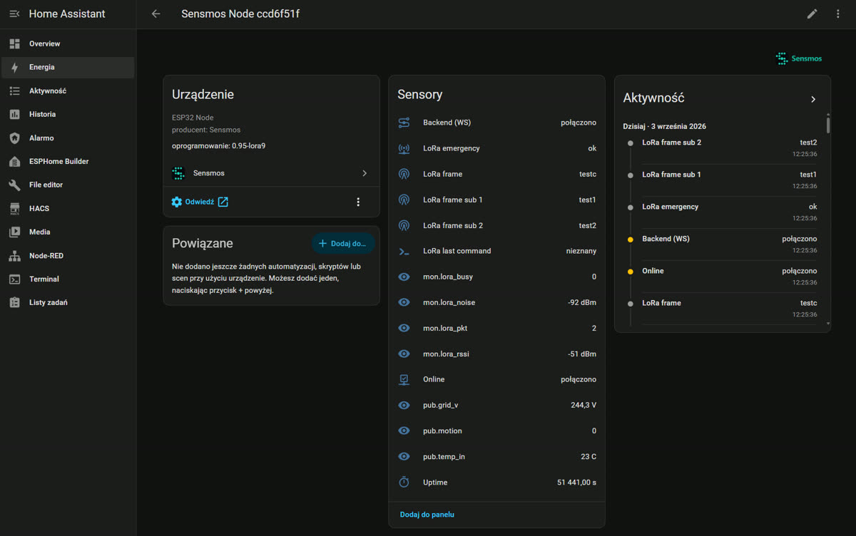Click the -92 dBm noise value
The image size is (856, 536).
point(581,302)
